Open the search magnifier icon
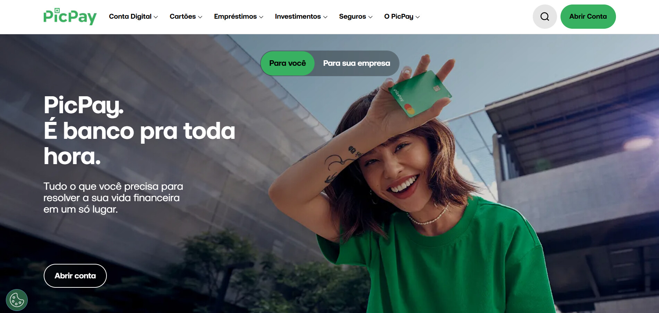The width and height of the screenshot is (659, 313). (545, 17)
